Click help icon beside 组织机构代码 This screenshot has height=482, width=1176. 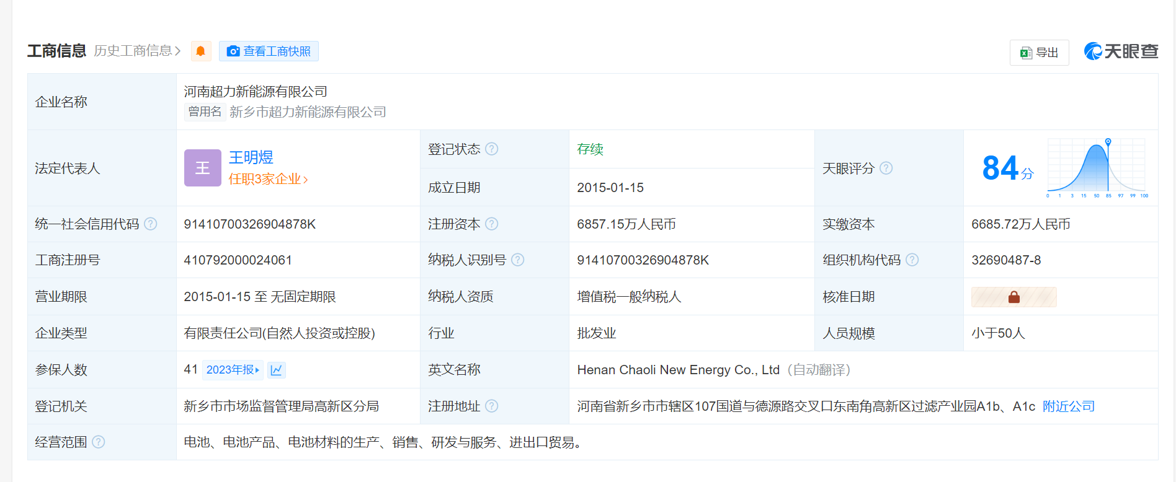click(x=912, y=260)
